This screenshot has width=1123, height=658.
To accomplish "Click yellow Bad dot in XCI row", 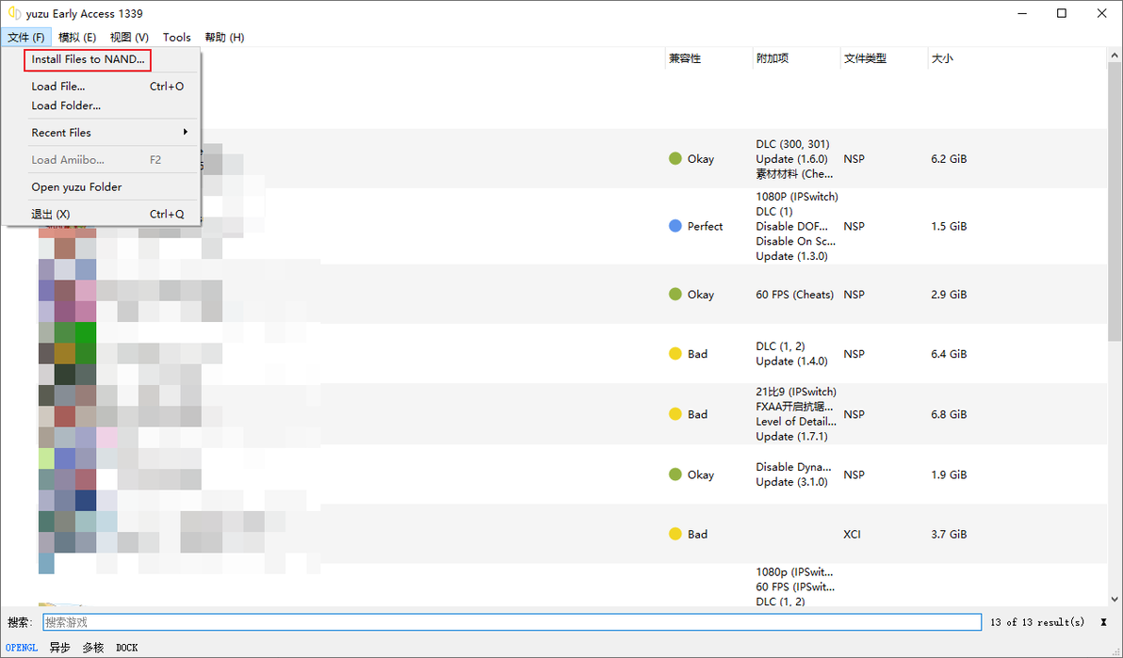I will coord(675,534).
